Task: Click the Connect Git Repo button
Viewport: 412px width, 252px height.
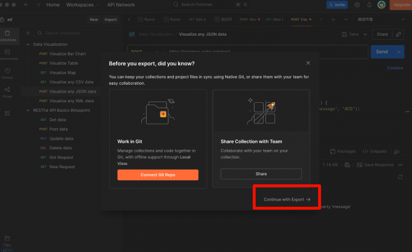Action: (x=158, y=175)
